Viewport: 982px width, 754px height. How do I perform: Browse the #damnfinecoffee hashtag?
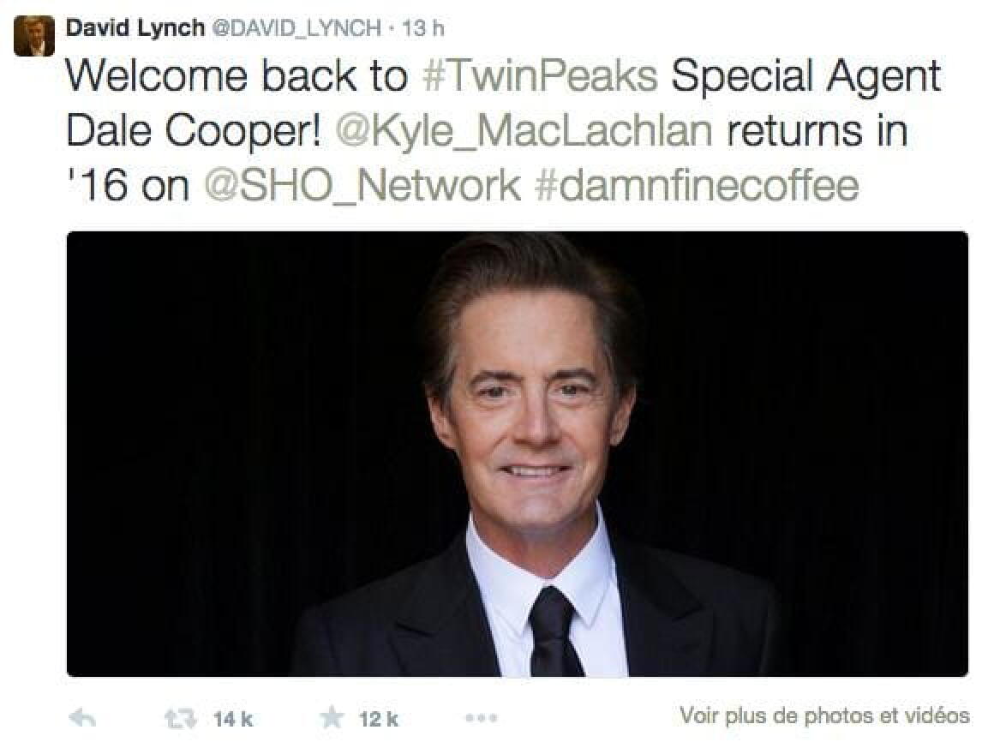tap(696, 185)
